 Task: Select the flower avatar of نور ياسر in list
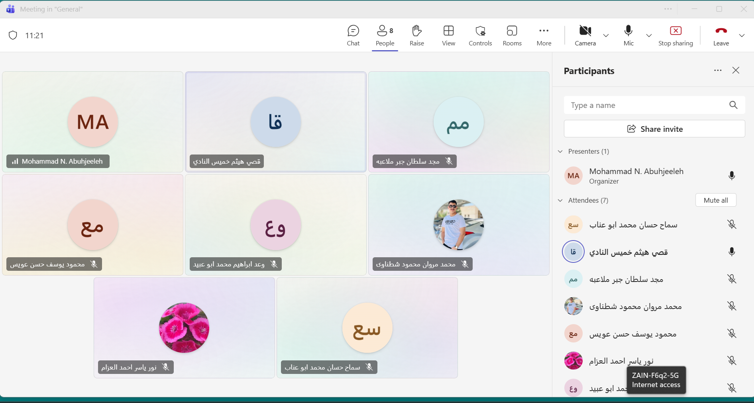click(x=573, y=361)
